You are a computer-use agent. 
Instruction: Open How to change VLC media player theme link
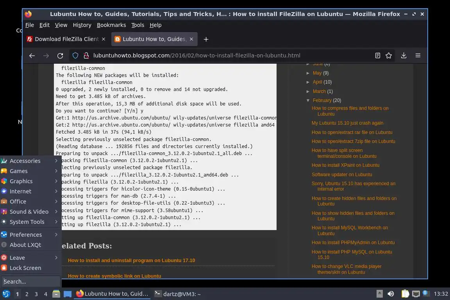[x=346, y=269]
